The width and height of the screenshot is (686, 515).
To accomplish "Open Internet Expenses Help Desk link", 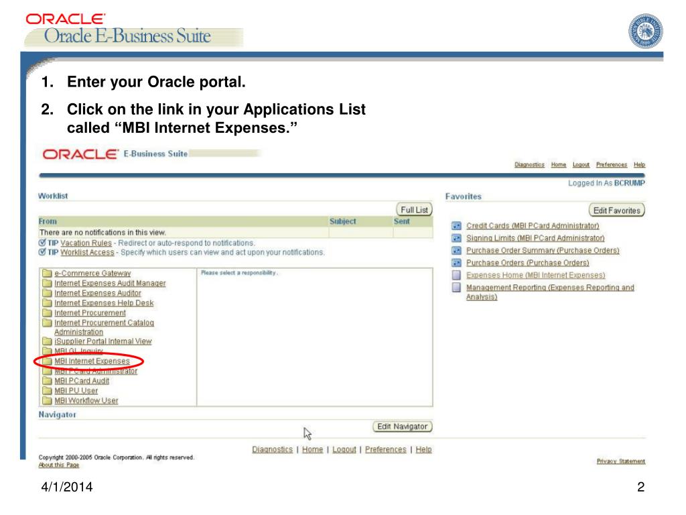I will pos(104,303).
